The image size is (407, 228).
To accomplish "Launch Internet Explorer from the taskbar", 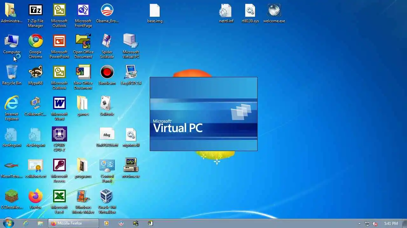I will [x=26, y=223].
